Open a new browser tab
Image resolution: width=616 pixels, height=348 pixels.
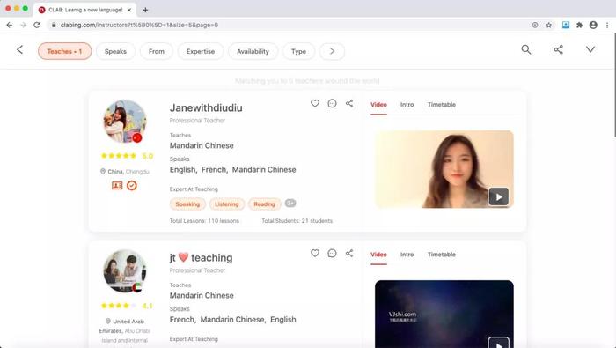[x=145, y=10]
